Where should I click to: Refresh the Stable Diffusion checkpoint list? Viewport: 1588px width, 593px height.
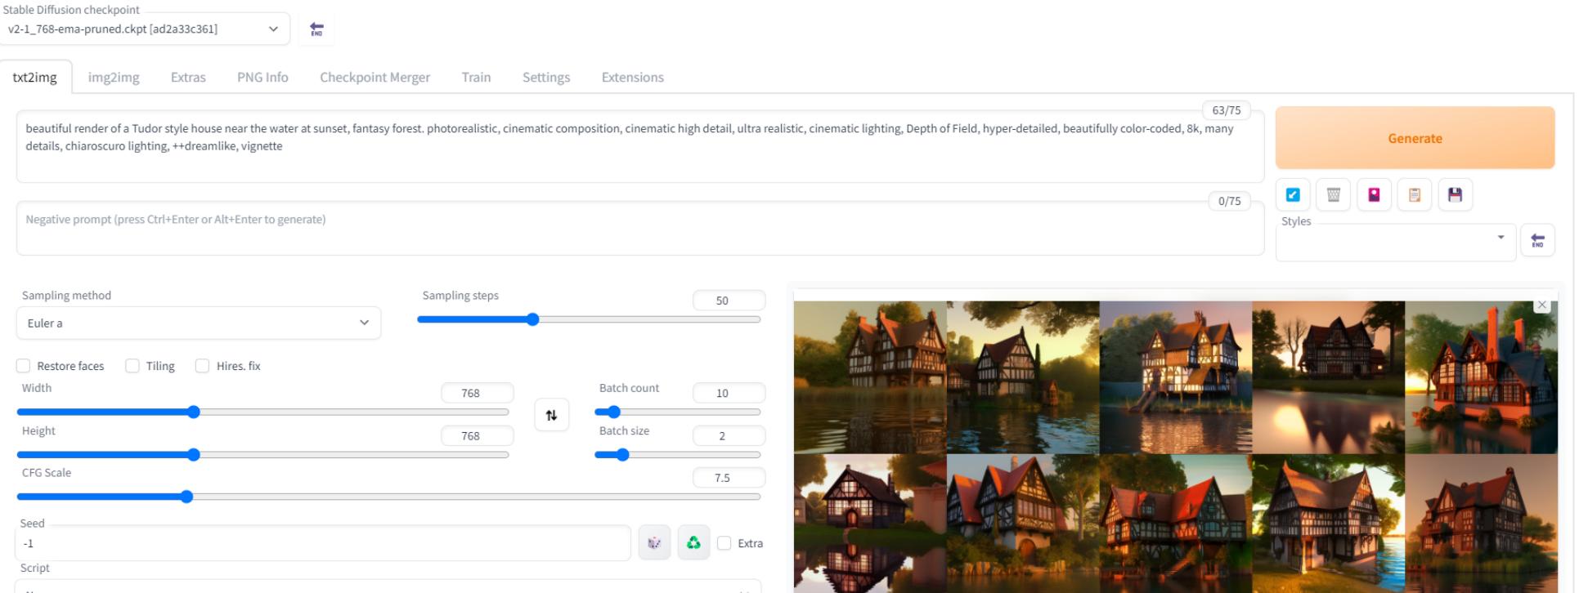pyautogui.click(x=316, y=29)
